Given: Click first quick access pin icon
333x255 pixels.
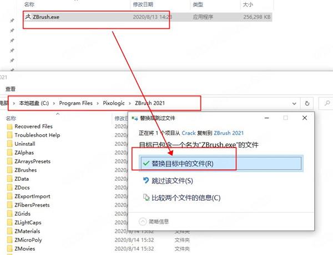Looking at the screenshot, I should click(x=12, y=21).
